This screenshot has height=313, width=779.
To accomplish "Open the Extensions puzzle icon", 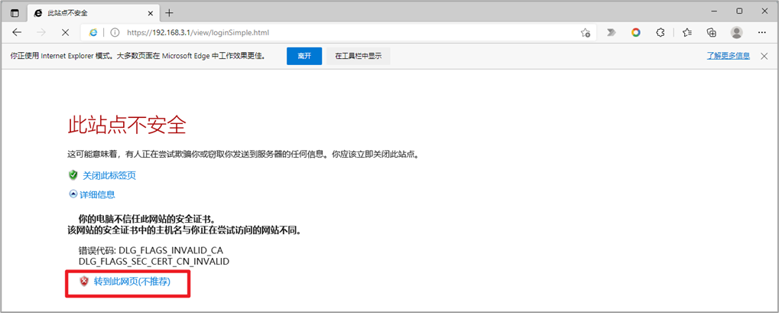I will 661,33.
